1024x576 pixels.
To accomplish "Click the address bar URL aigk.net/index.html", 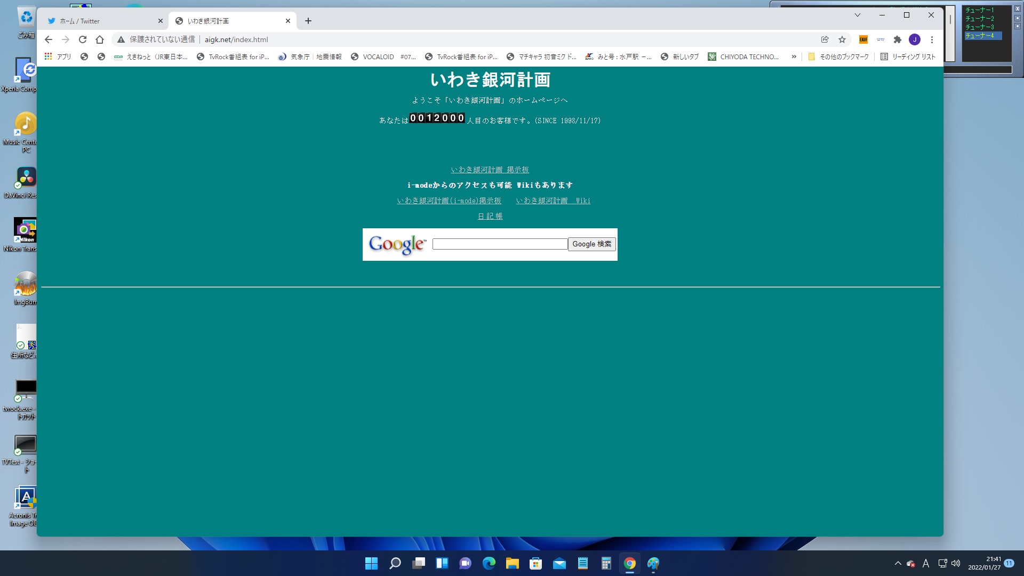I will (x=236, y=39).
